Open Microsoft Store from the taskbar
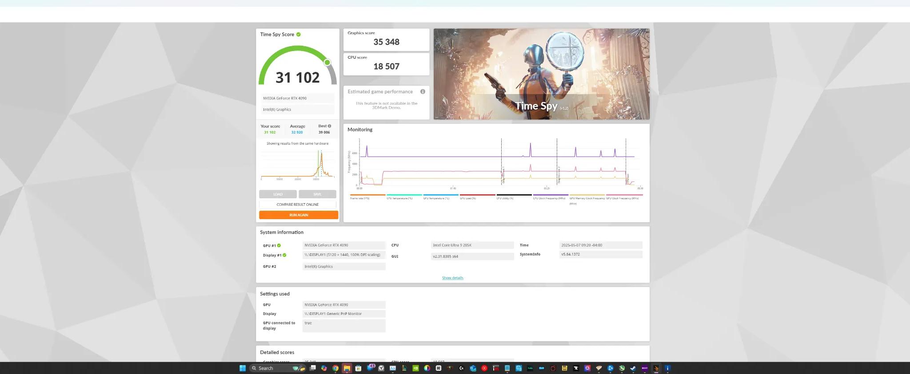The image size is (910, 374). (358, 368)
